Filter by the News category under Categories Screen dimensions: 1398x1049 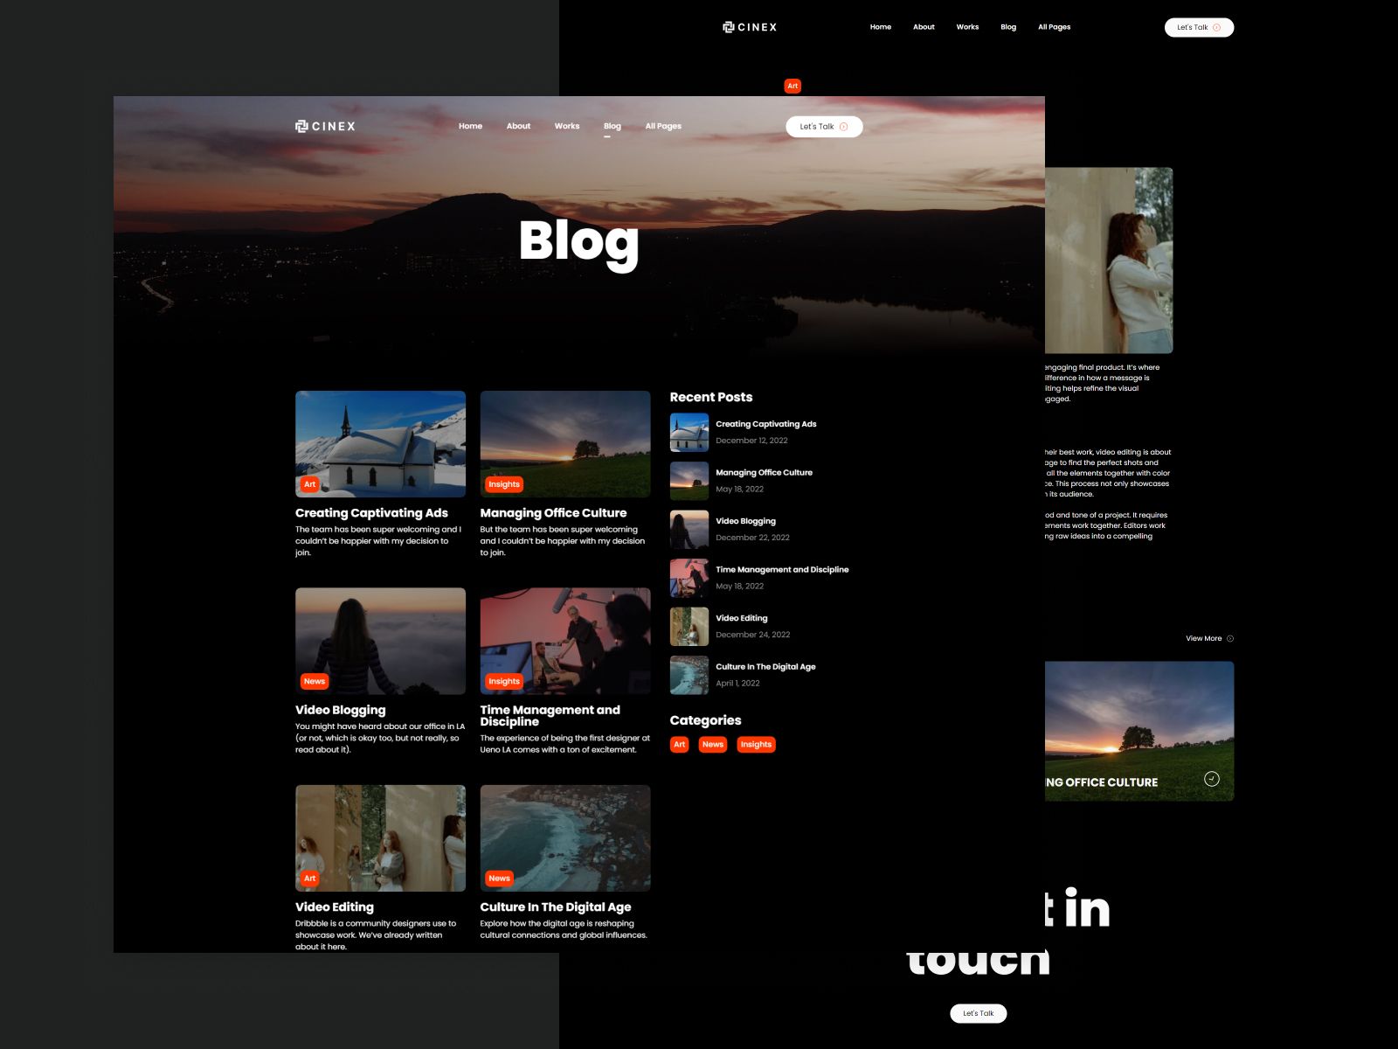click(713, 745)
